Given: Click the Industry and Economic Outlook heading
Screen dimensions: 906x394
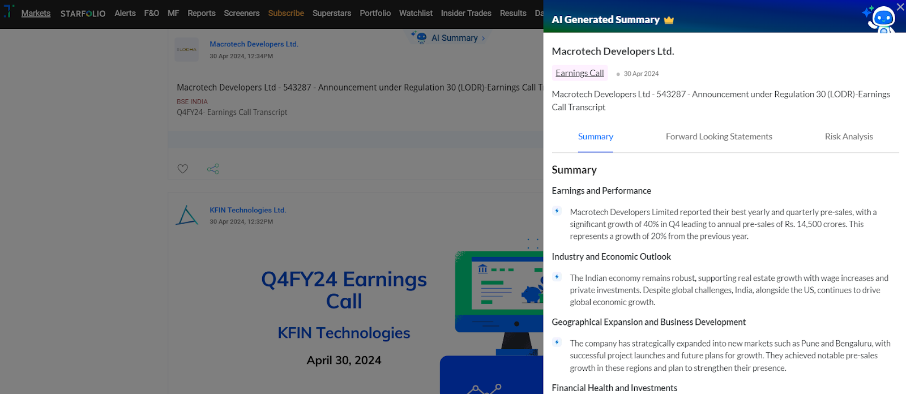Looking at the screenshot, I should [612, 256].
